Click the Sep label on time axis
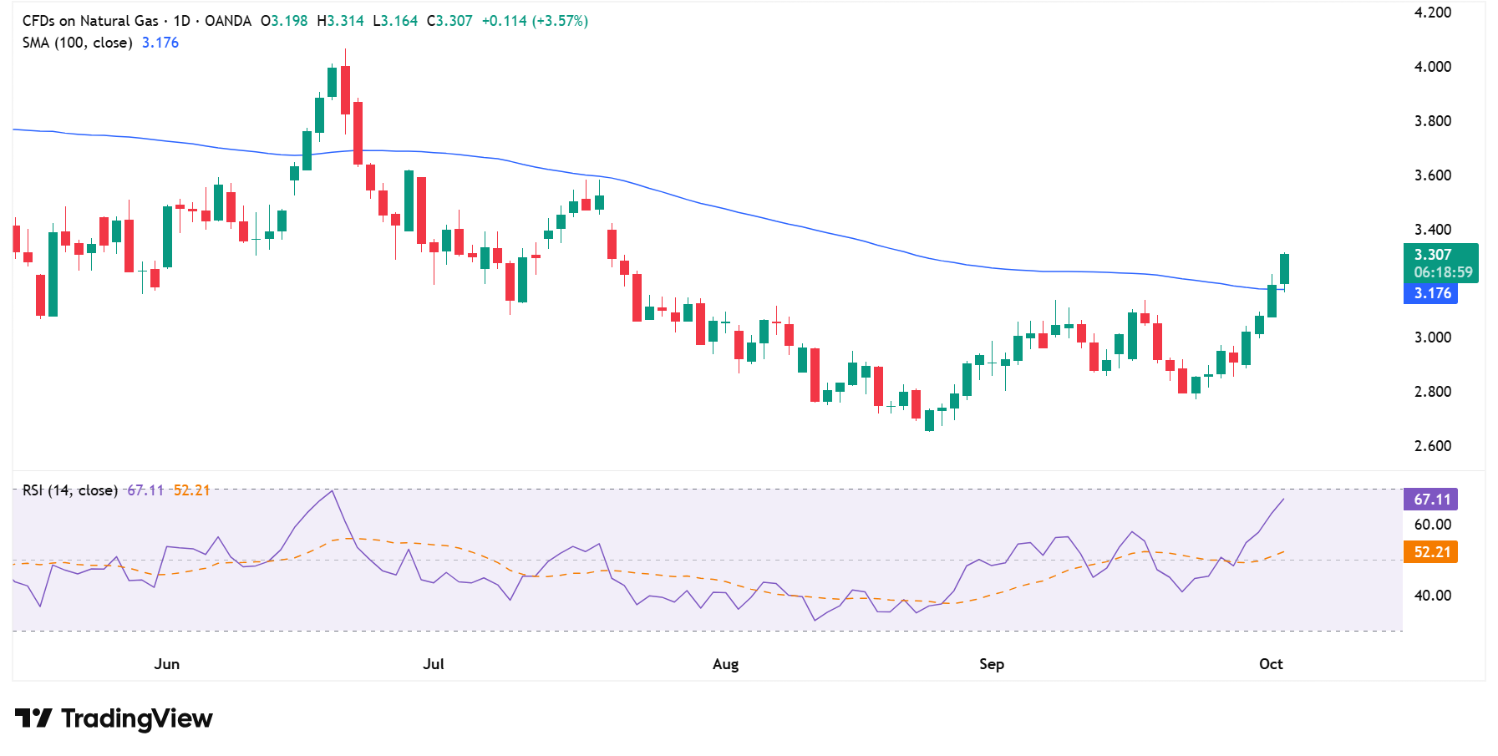This screenshot has height=756, width=1498. click(x=992, y=664)
